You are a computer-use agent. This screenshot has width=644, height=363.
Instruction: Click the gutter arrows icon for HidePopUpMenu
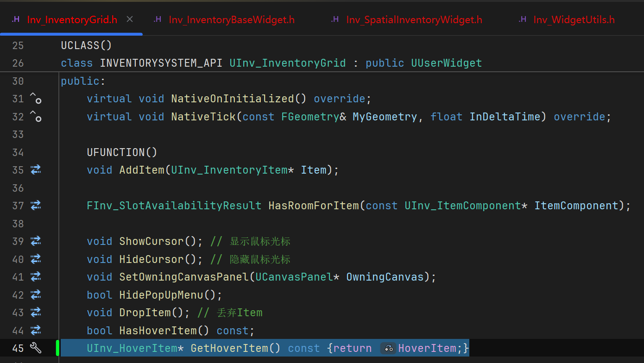[x=36, y=295]
